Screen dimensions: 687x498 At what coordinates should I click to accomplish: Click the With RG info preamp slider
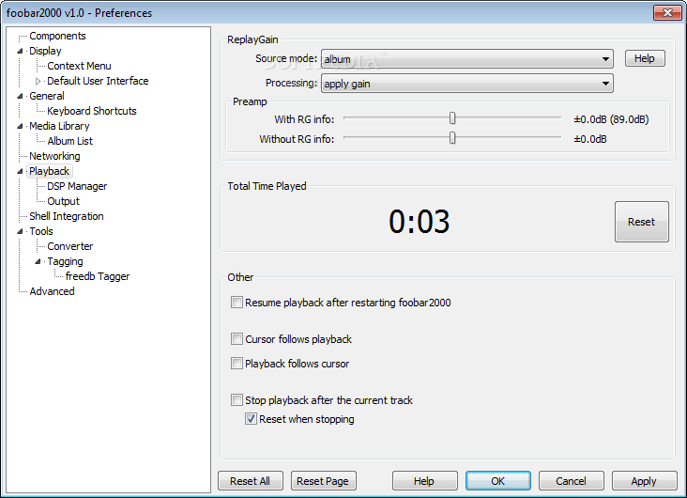click(x=452, y=118)
